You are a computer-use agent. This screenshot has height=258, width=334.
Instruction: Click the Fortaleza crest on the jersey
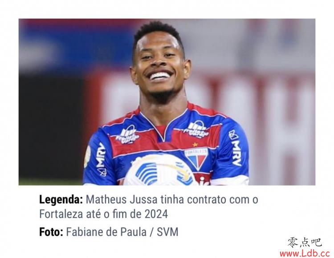tap(196, 160)
